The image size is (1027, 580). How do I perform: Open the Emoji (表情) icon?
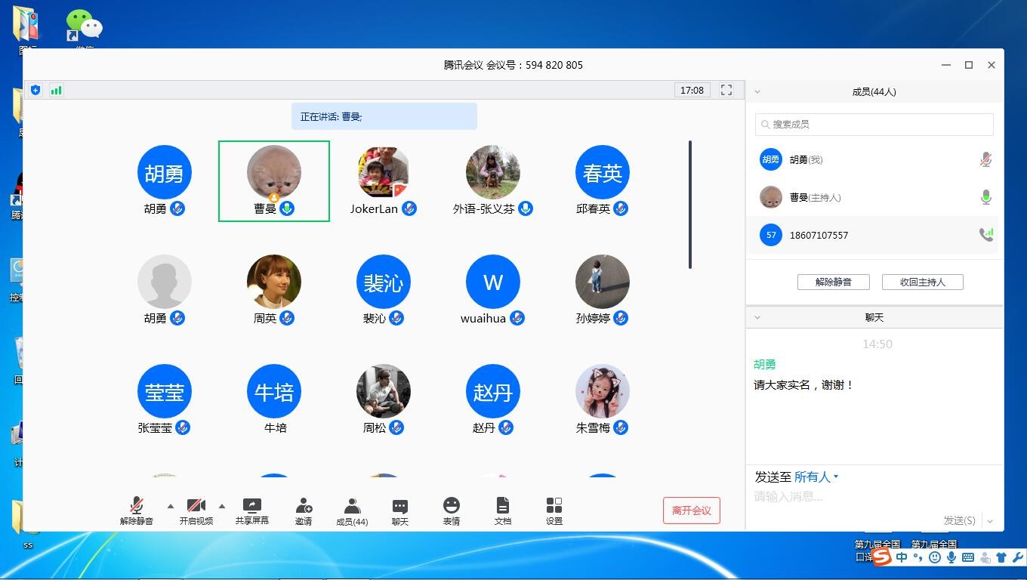click(x=452, y=505)
